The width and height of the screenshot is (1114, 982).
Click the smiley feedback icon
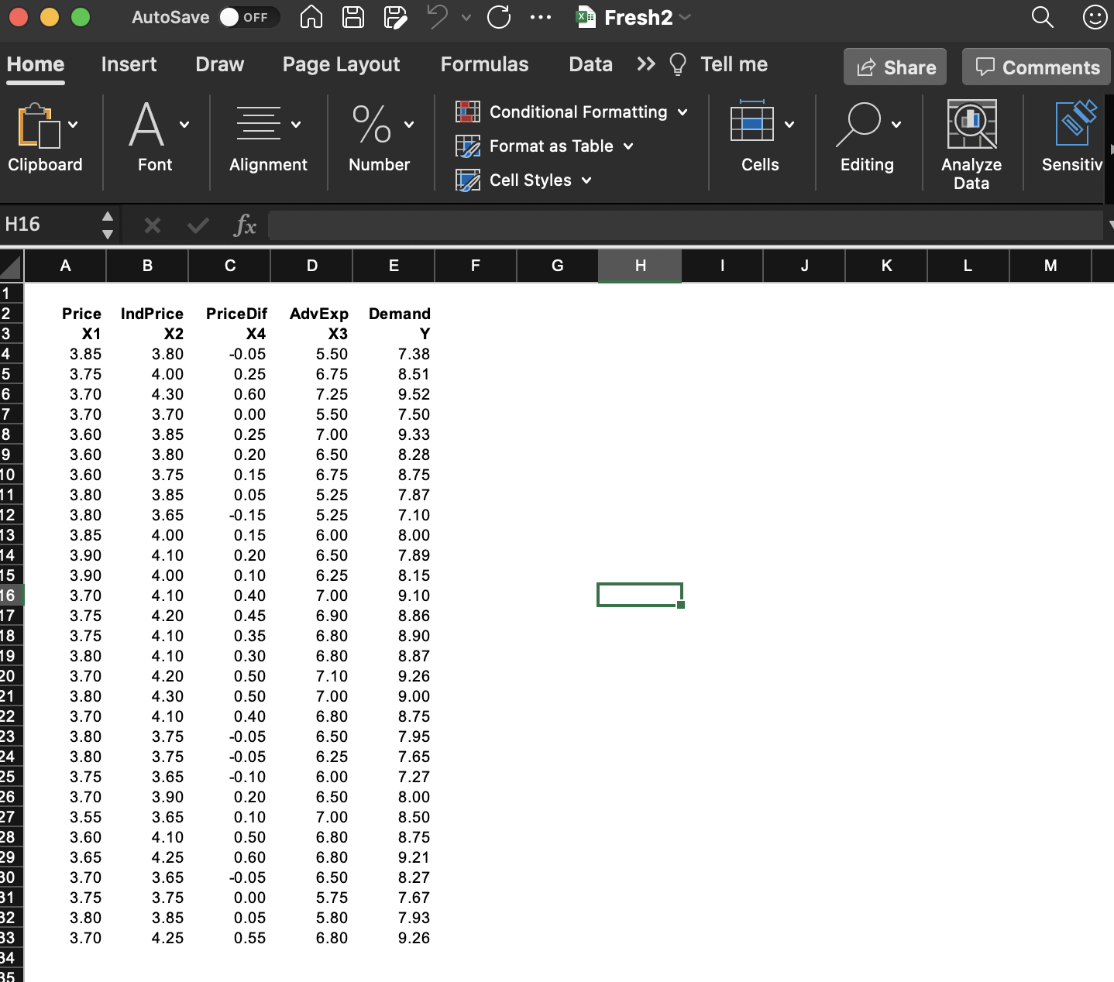coord(1095,17)
